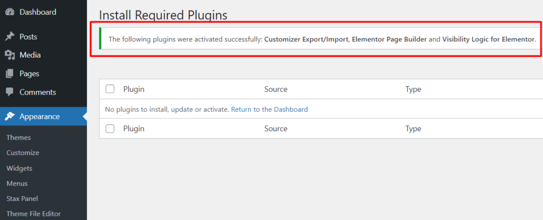
Task: Click the Media icon in sidebar
Action: pyautogui.click(x=10, y=55)
